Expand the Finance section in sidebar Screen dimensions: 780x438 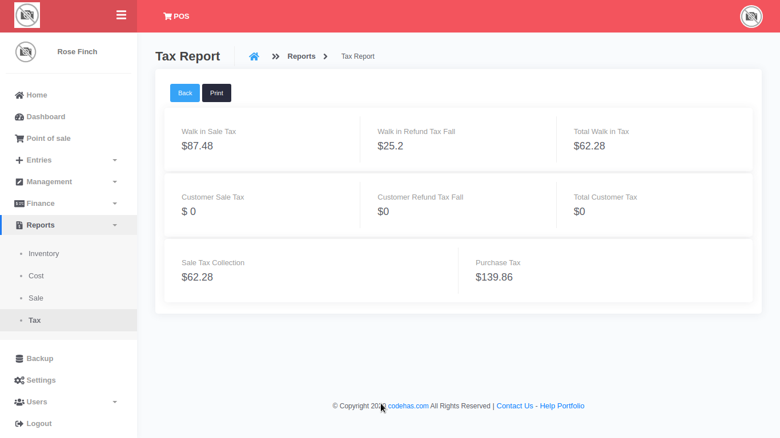point(115,204)
